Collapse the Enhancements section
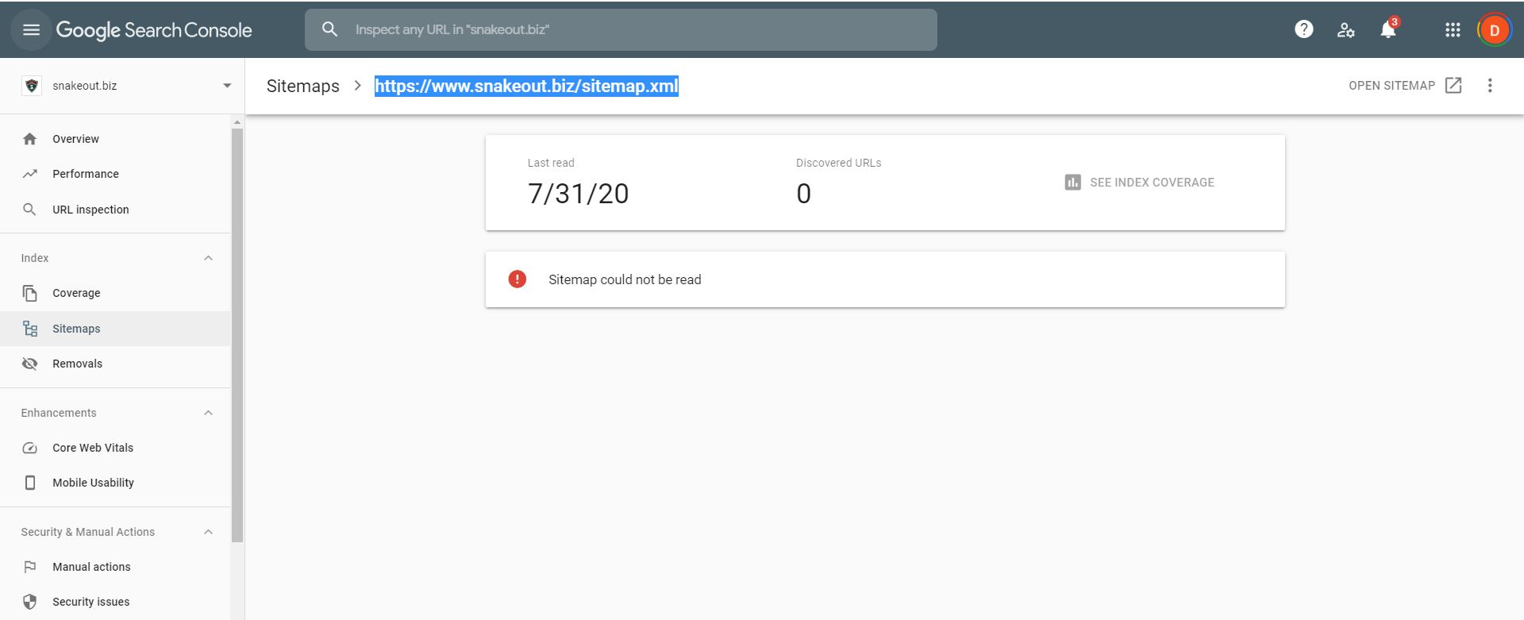 tap(208, 413)
